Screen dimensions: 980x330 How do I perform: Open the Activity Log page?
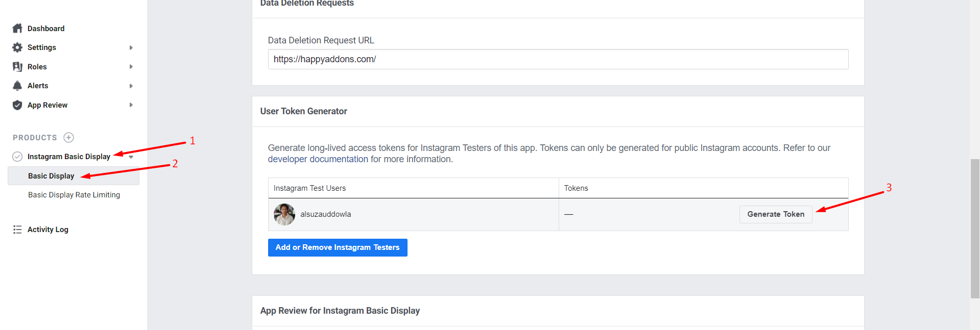tap(48, 230)
